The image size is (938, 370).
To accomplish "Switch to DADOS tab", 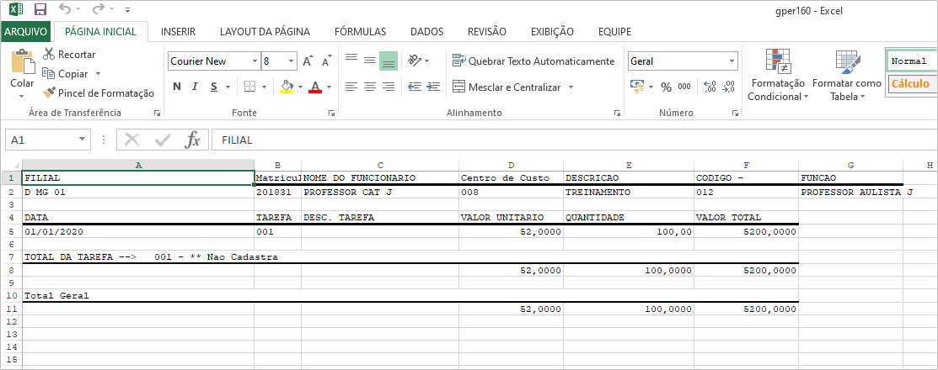I will pos(426,32).
